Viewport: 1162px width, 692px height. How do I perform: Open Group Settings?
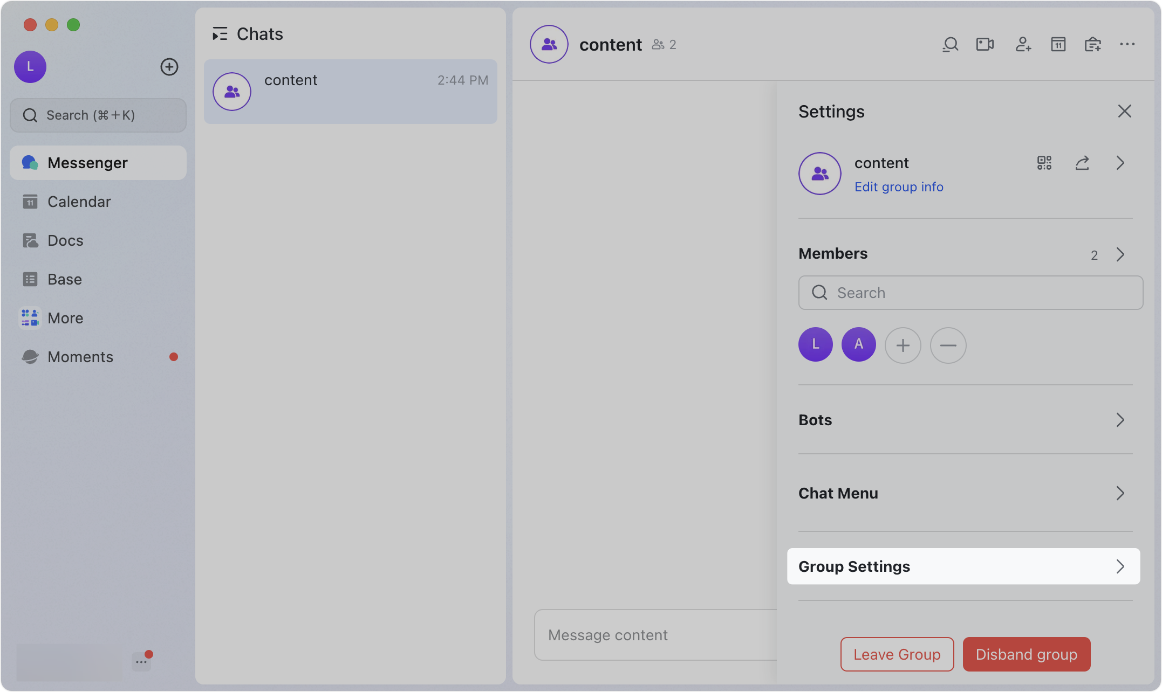(x=963, y=566)
